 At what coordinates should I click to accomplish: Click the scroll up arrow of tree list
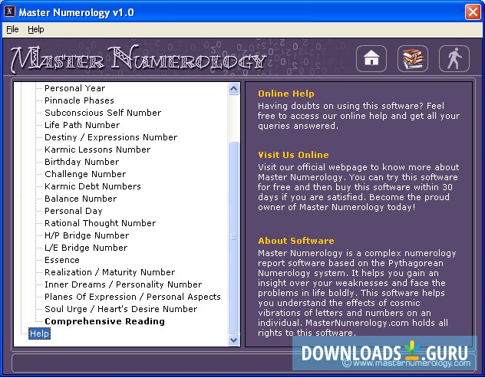(x=233, y=89)
